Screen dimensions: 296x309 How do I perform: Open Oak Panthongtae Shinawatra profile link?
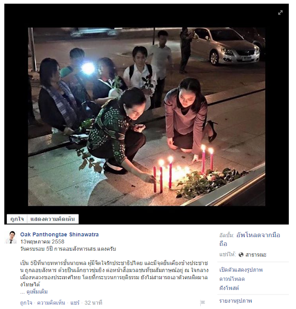(x=59, y=234)
